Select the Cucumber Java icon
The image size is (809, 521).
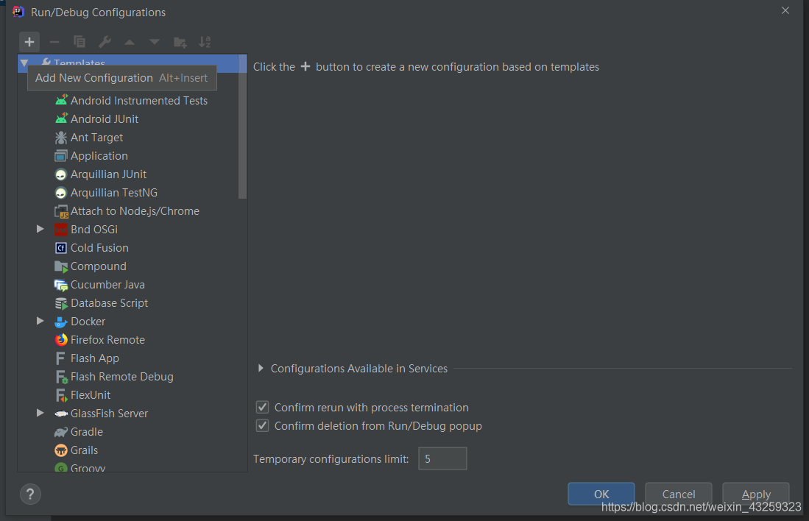coord(61,286)
